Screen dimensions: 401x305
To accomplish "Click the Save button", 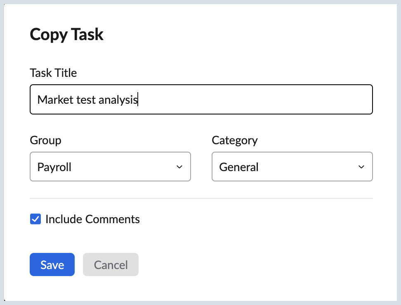I will [52, 264].
